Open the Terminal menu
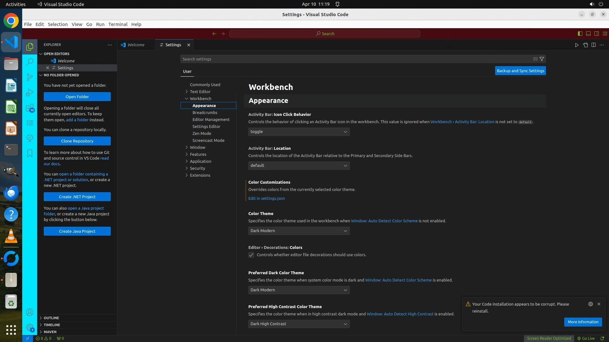609x342 pixels. pyautogui.click(x=118, y=24)
